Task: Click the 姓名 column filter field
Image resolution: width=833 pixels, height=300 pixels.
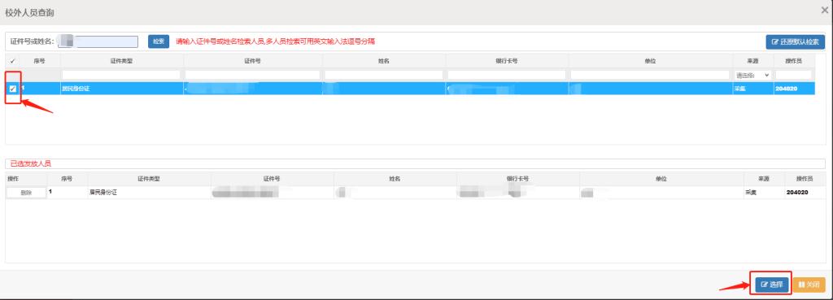Action: tap(384, 76)
